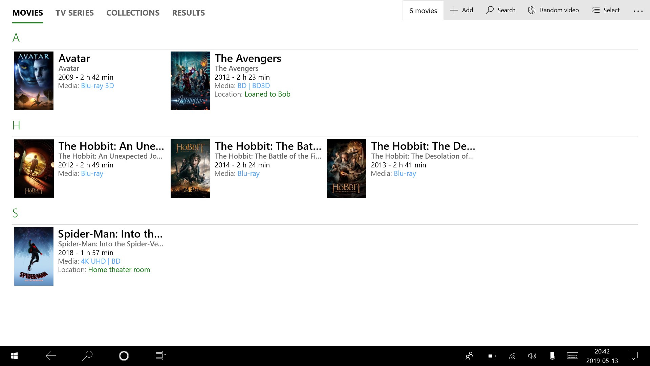Screen dimensions: 650x366
Task: Switch to the TV SERIES tab
Action: point(74,13)
